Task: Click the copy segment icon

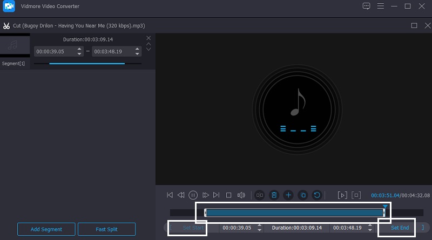Action: (303, 195)
